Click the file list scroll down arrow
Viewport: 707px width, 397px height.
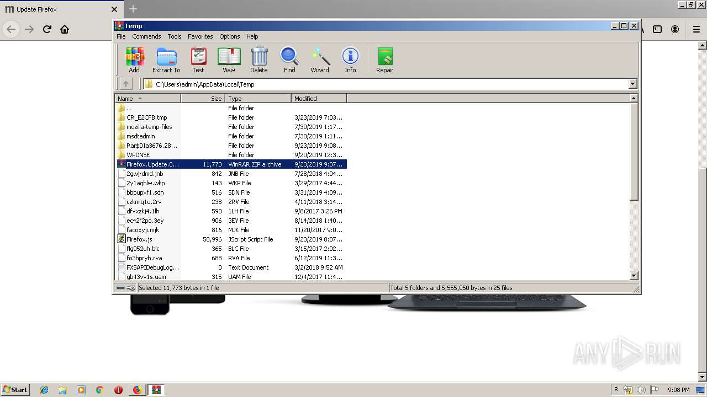(x=634, y=276)
